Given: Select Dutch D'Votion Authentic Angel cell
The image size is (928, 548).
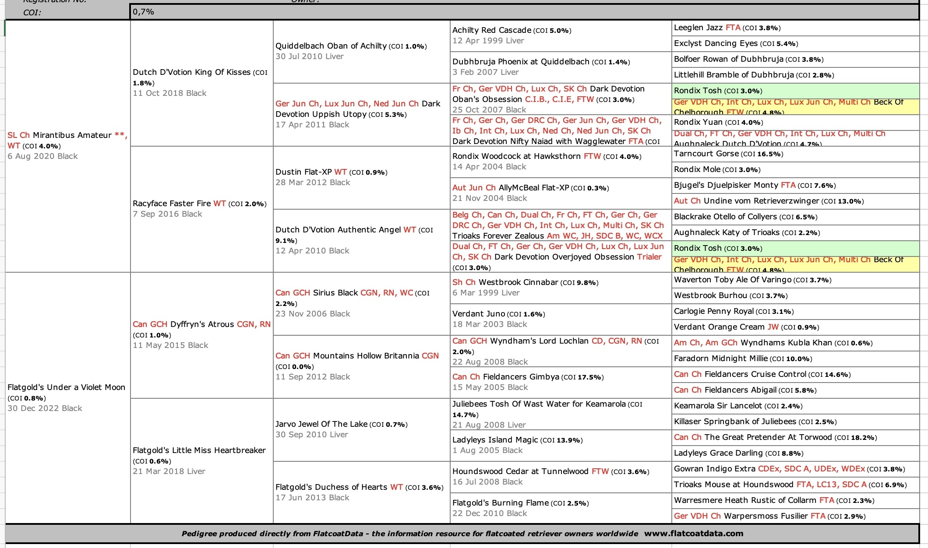Looking at the screenshot, I should pyautogui.click(x=362, y=241).
